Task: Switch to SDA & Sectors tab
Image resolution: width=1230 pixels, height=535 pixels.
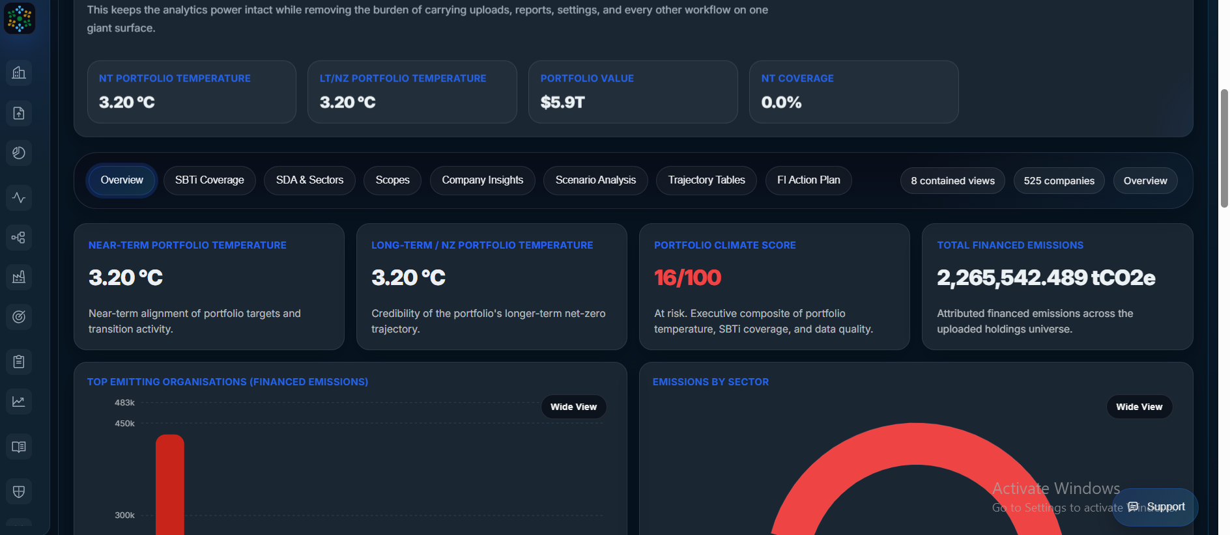Action: point(309,180)
